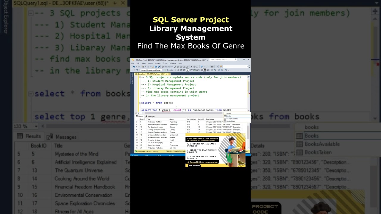Click the Navigate Forward icon

(139, 67)
